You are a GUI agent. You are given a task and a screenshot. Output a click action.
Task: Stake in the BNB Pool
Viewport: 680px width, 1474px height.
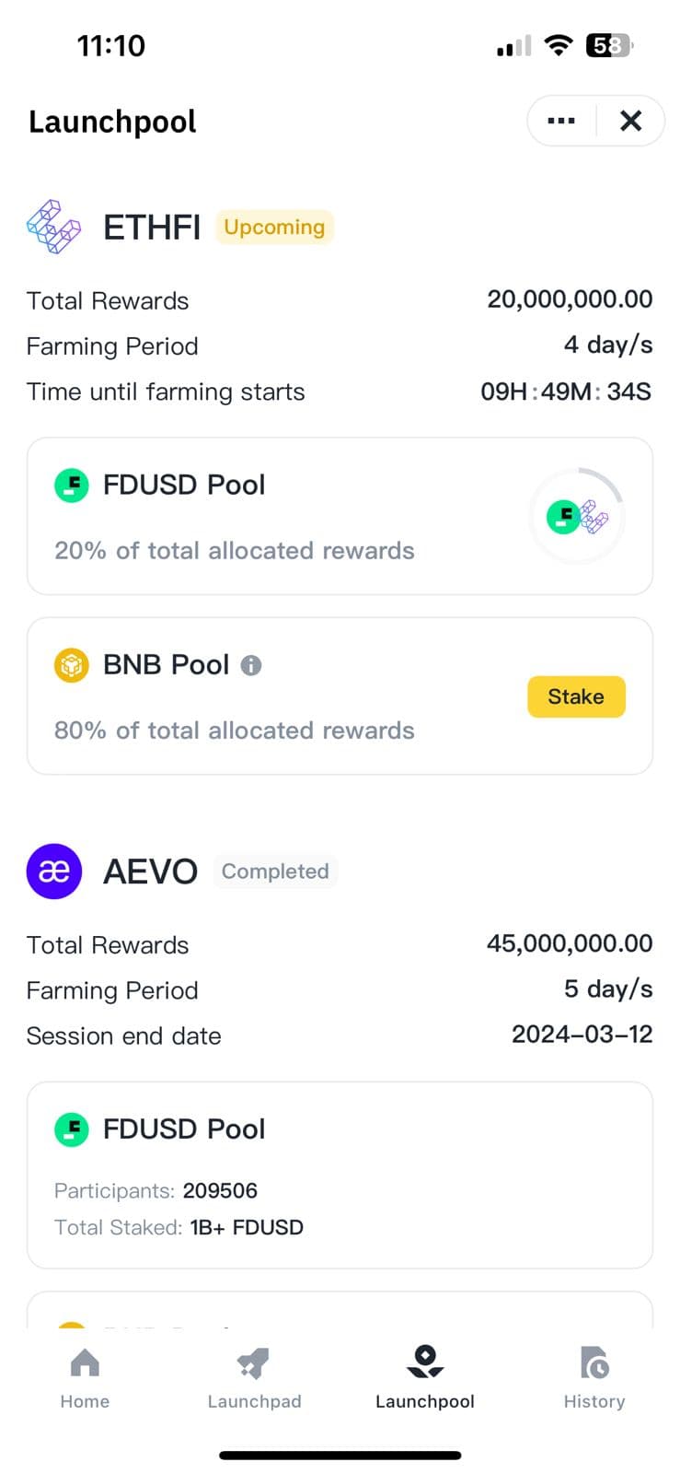click(576, 696)
